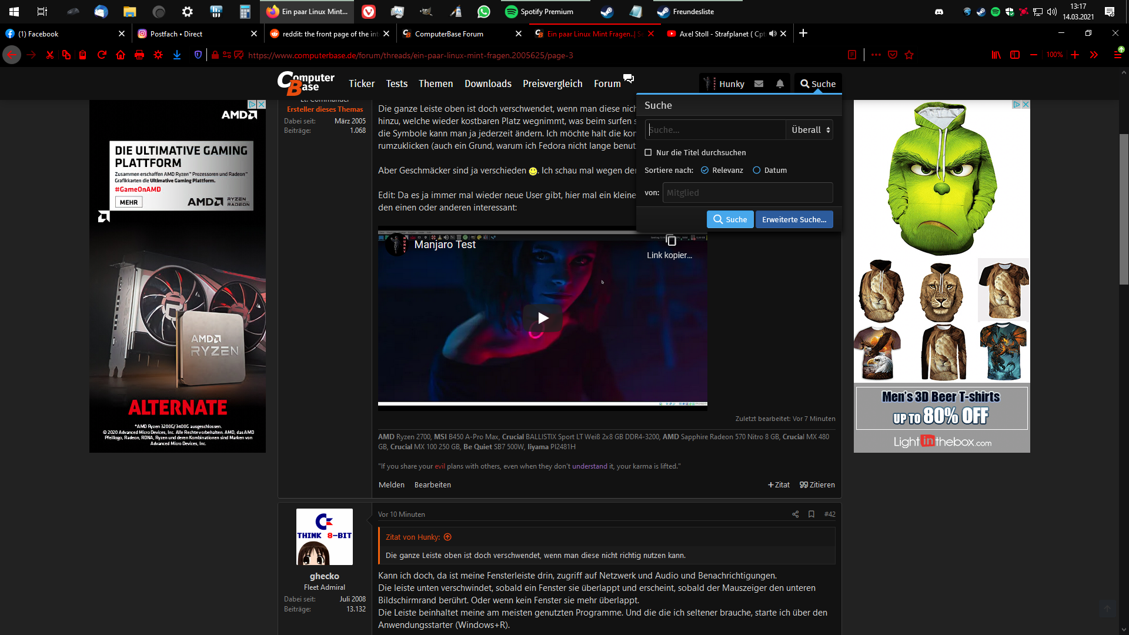
Task: Bookmark this page with the star icon
Action: pyautogui.click(x=909, y=55)
